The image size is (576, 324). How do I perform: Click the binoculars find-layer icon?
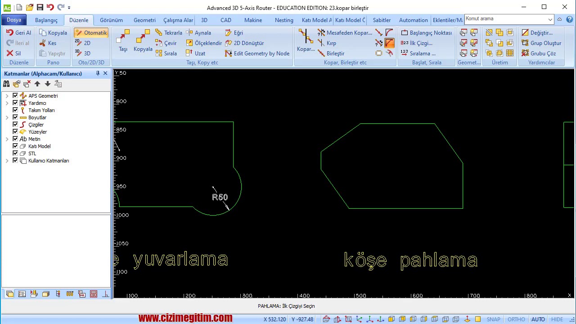click(x=6, y=84)
